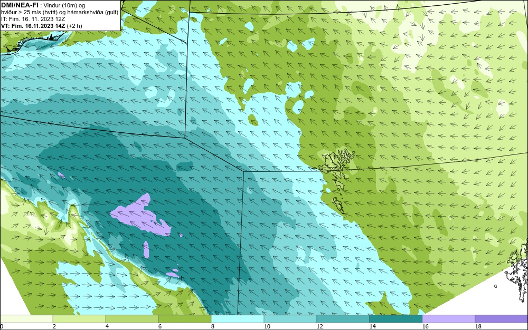Click the 10–12 m/s pale teal swatch
528x330 pixels.
(290, 319)
